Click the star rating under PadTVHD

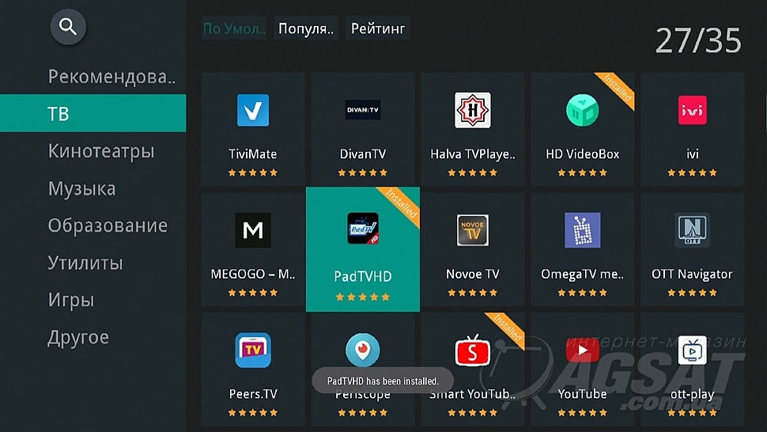coord(362,297)
